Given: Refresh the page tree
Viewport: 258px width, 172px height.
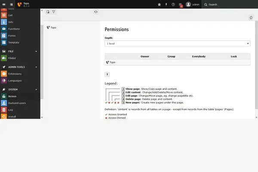Looking at the screenshot, I should [x=96, y=12].
